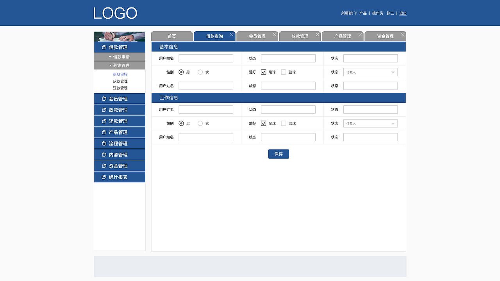The image size is (500, 281).
Task: Click the 流程管理 sidebar icon
Action: (x=104, y=144)
